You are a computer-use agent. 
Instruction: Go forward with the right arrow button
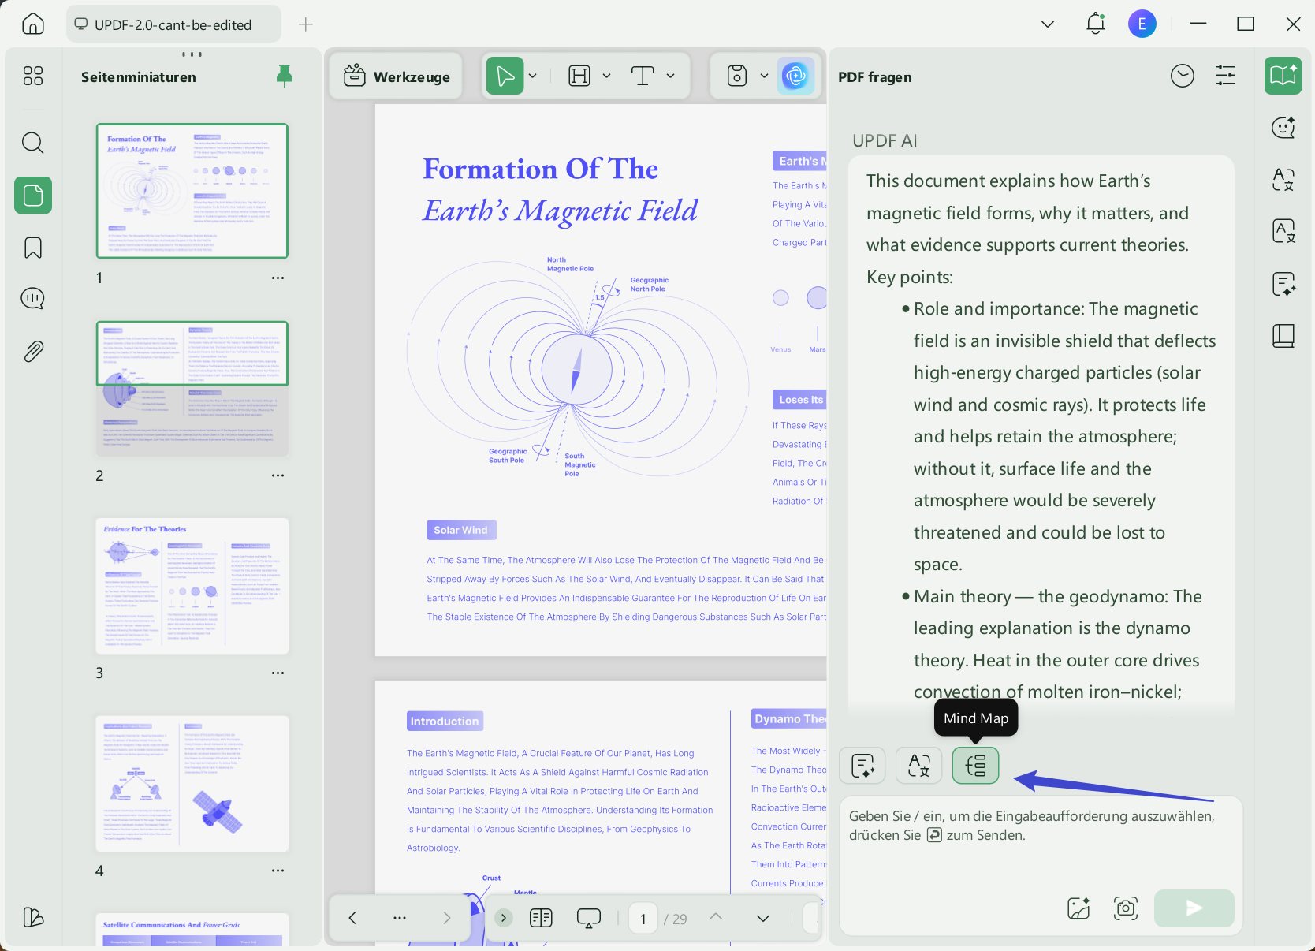click(447, 918)
